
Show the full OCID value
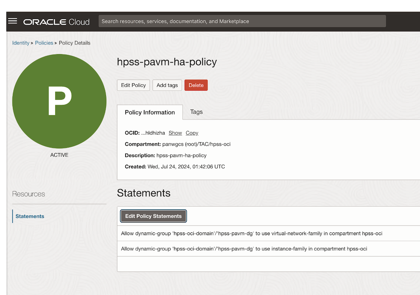[x=175, y=133]
